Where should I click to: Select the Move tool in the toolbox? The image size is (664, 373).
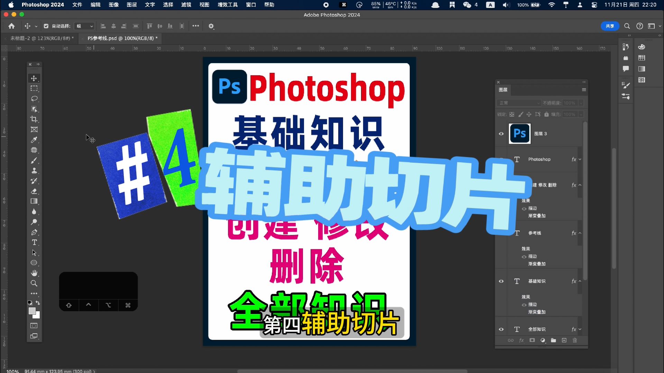point(34,78)
